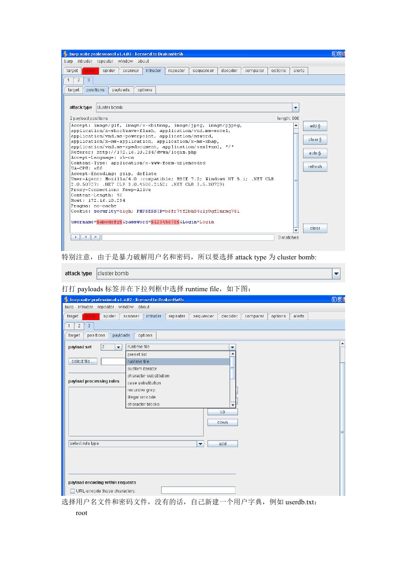
Task: Click the payload list scroll-down arrow
Action: pyautogui.click(x=232, y=405)
